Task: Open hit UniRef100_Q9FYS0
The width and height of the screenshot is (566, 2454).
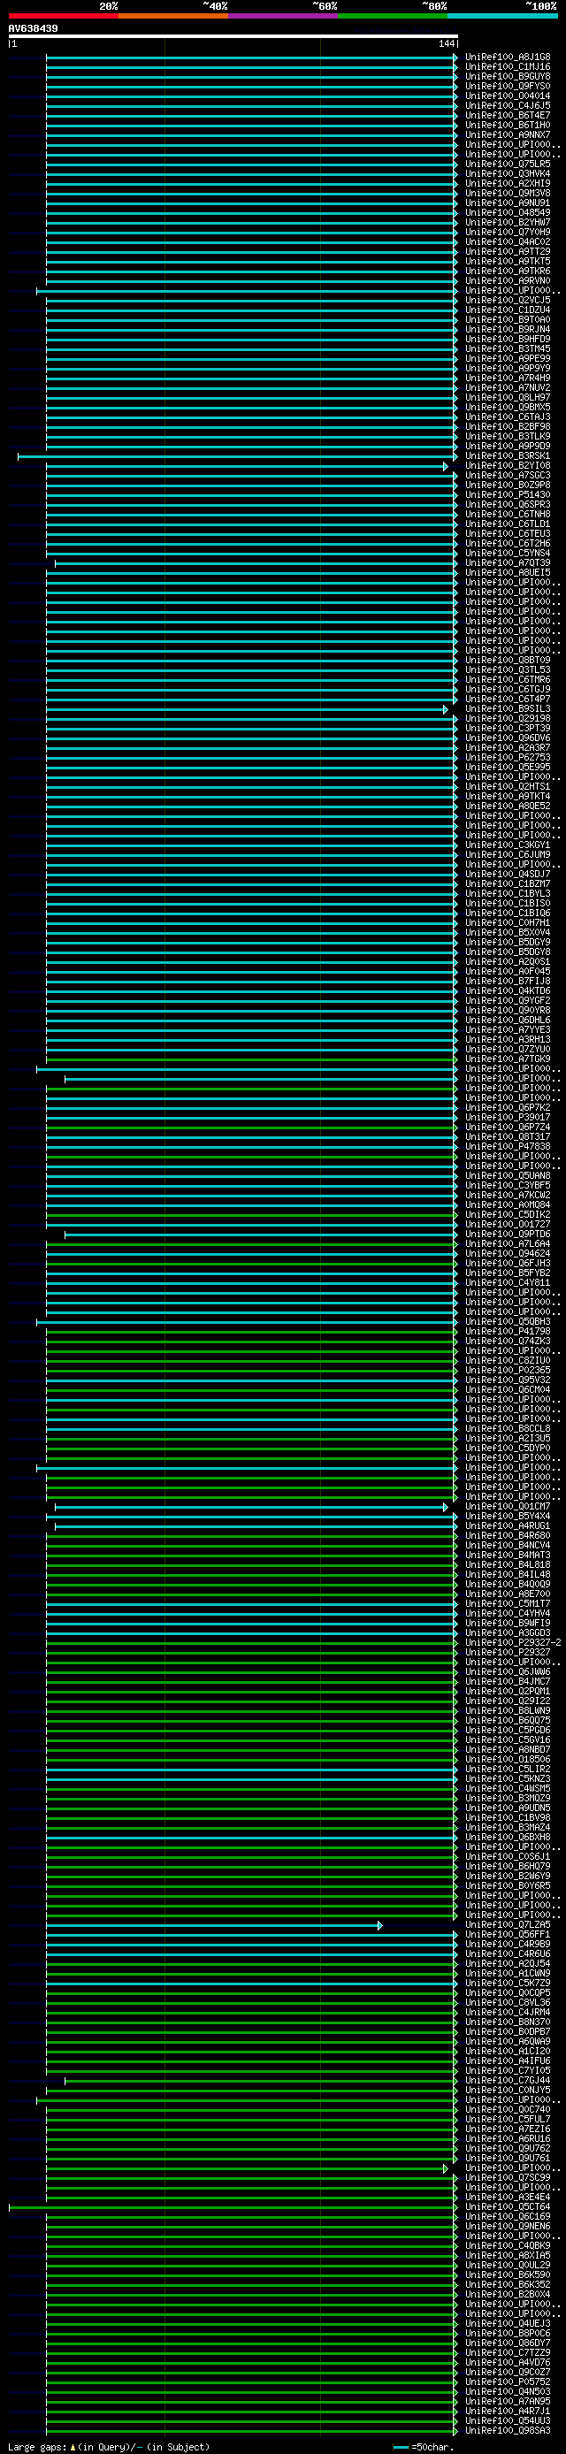Action: 508,86
